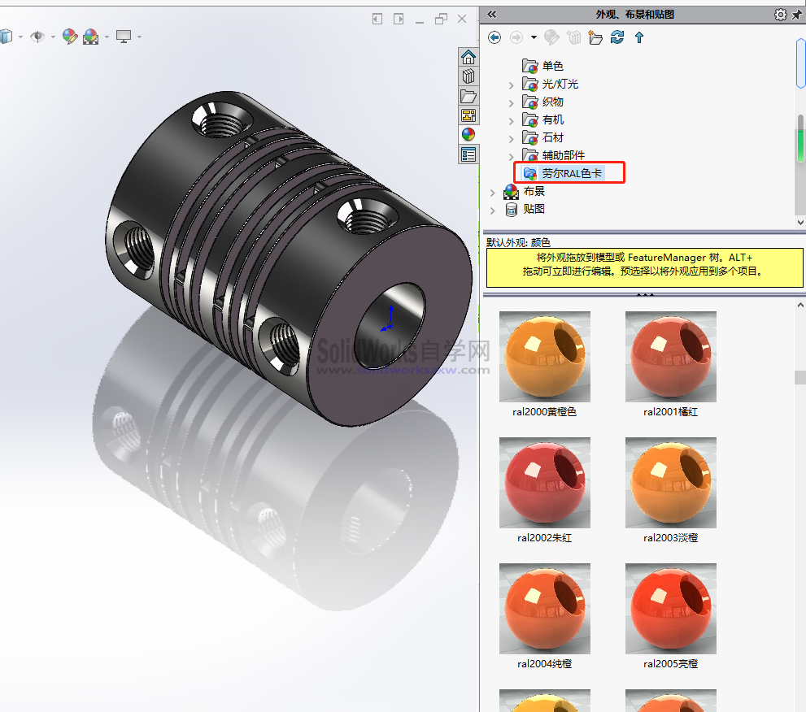Pin the appearances task pane
The image size is (806, 712).
[797, 15]
